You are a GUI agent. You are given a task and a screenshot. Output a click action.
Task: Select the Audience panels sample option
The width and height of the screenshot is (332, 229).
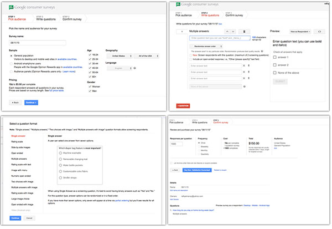pos(11,72)
